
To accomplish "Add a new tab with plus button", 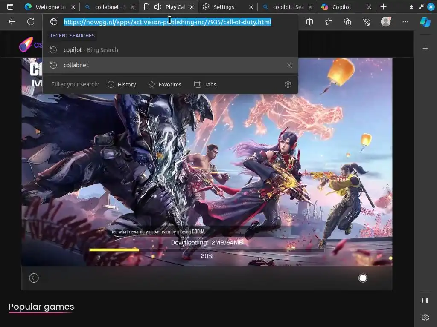I will (x=383, y=7).
